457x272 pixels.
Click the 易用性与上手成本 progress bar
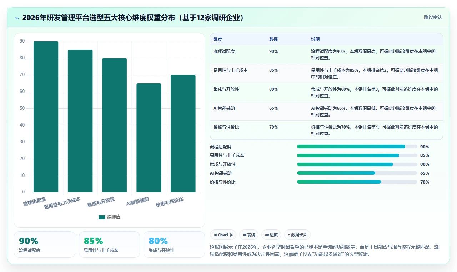click(357, 155)
